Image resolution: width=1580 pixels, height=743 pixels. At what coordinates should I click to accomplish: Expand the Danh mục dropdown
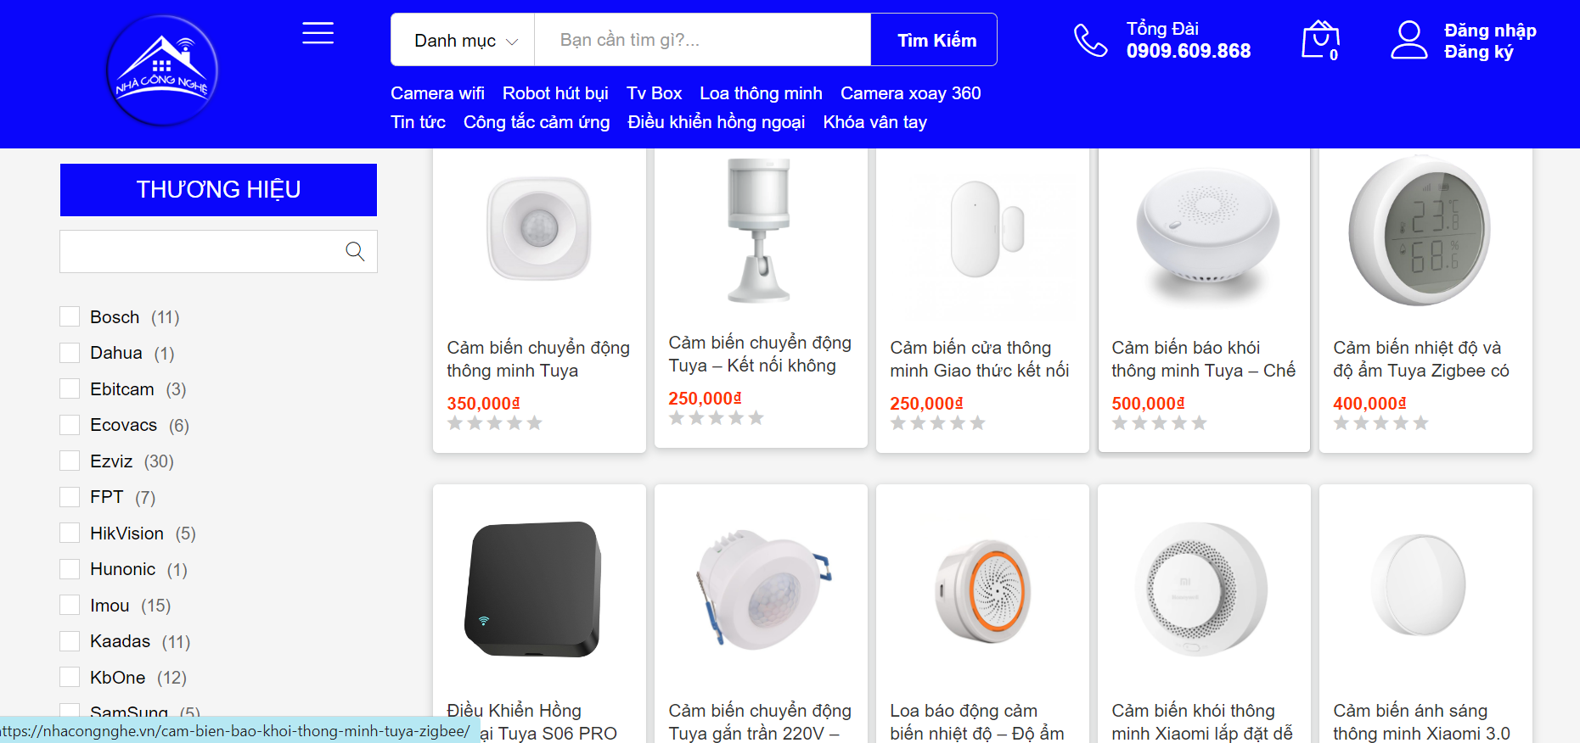[464, 40]
